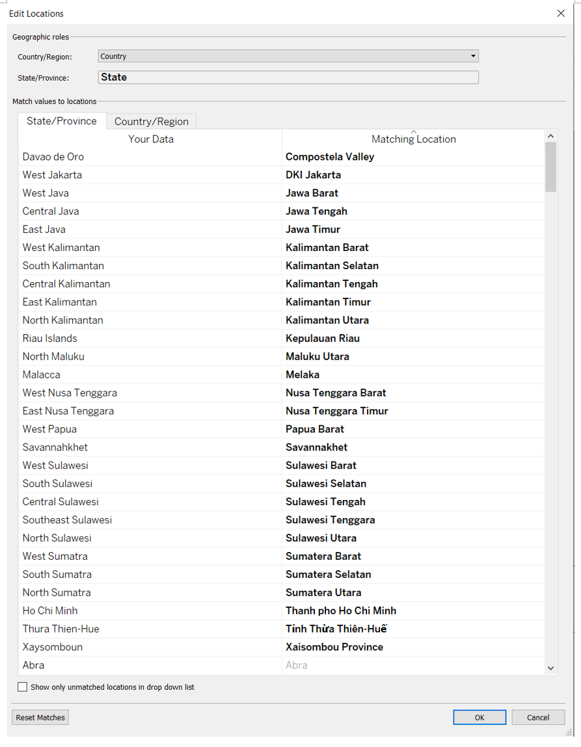Screen dimensions: 581x747
Task: Enable Show only unmatched locations checkbox
Action: [x=23, y=687]
